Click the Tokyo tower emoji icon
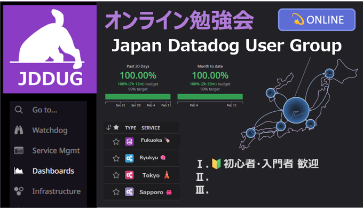 167,175
